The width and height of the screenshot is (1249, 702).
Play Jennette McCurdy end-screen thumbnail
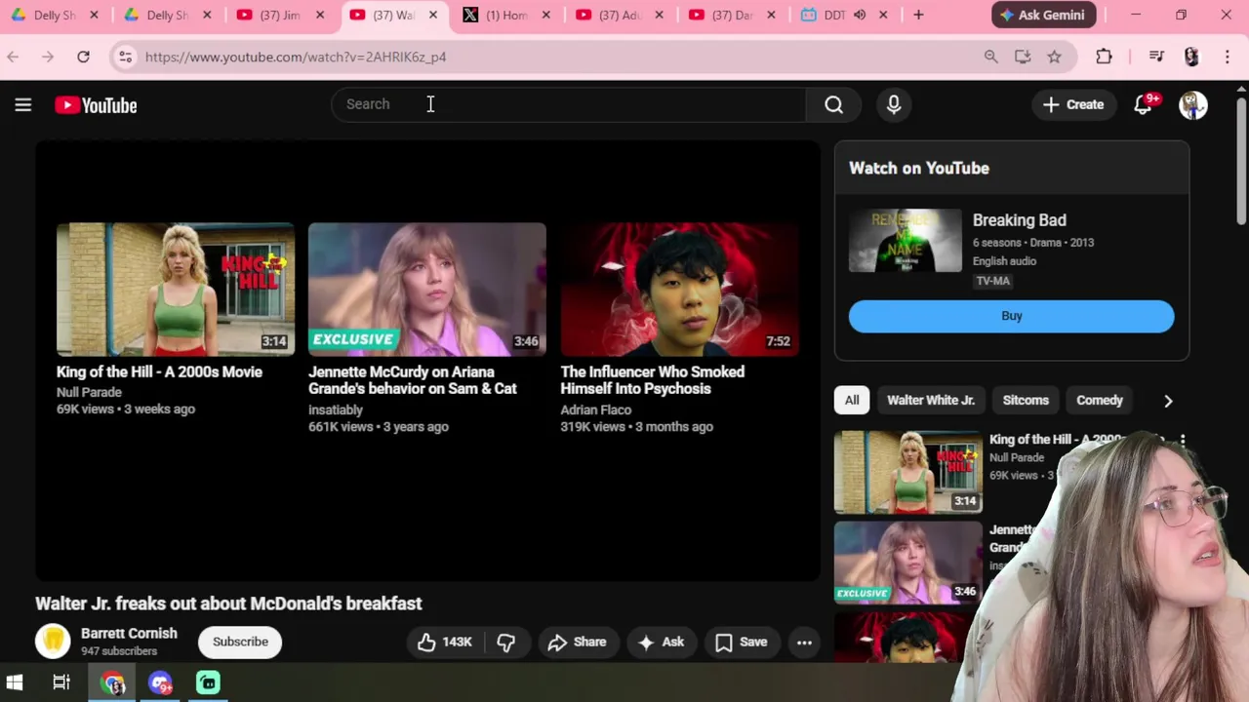click(427, 289)
